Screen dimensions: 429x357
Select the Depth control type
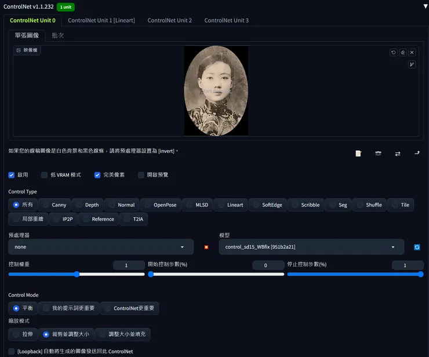pyautogui.click(x=88, y=205)
